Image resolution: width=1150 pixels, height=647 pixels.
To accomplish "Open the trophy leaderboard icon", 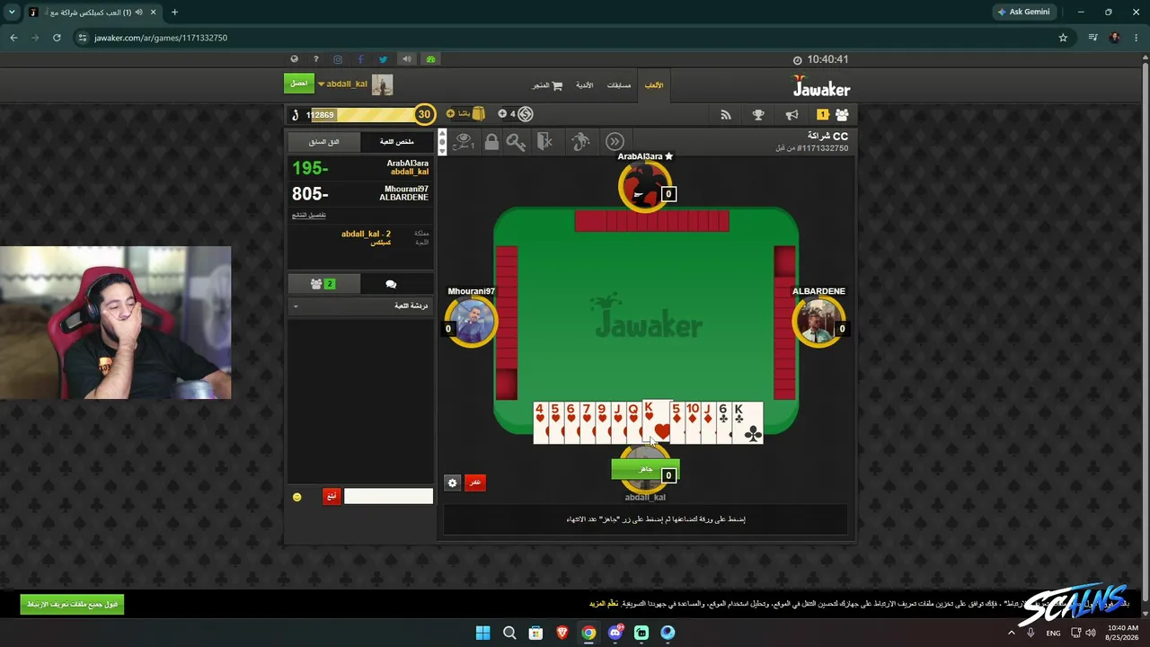I will tap(758, 115).
